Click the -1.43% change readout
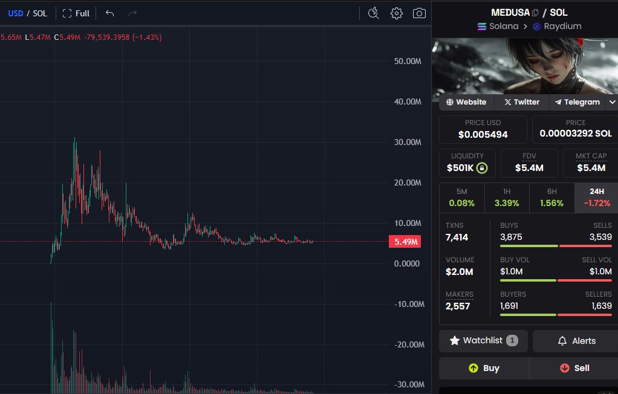 click(146, 37)
